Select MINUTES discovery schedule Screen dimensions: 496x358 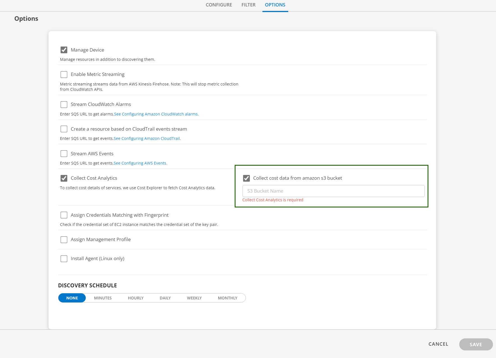click(x=103, y=298)
